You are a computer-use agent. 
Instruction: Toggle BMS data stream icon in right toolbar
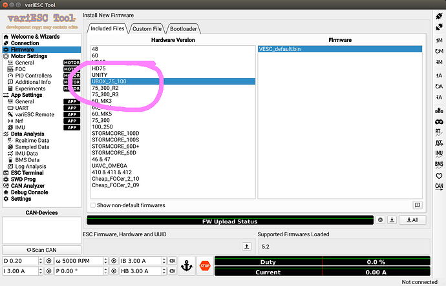439,165
